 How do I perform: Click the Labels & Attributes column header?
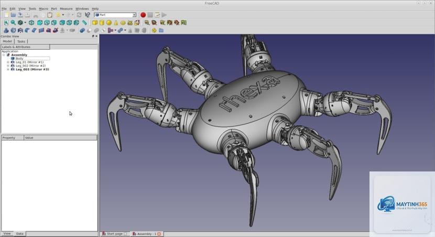tap(25, 47)
